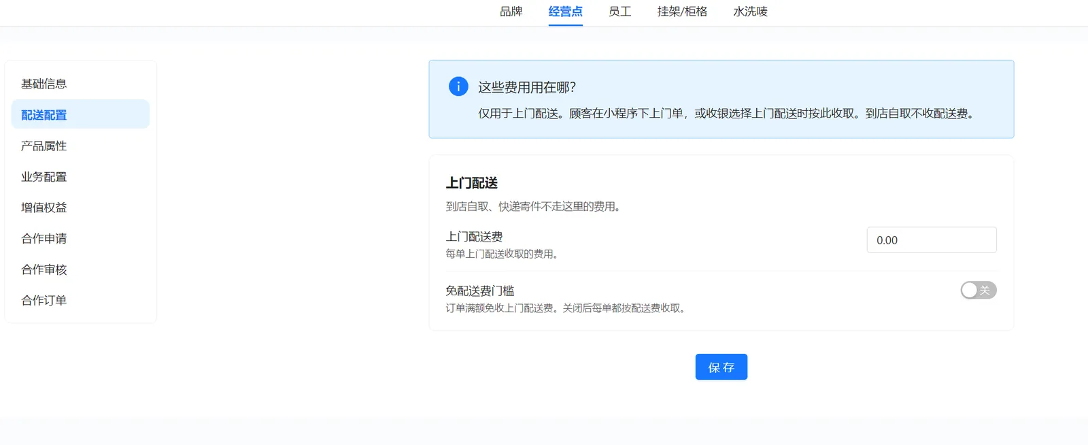Click the 保存 button
The width and height of the screenshot is (1088, 445).
tap(721, 367)
